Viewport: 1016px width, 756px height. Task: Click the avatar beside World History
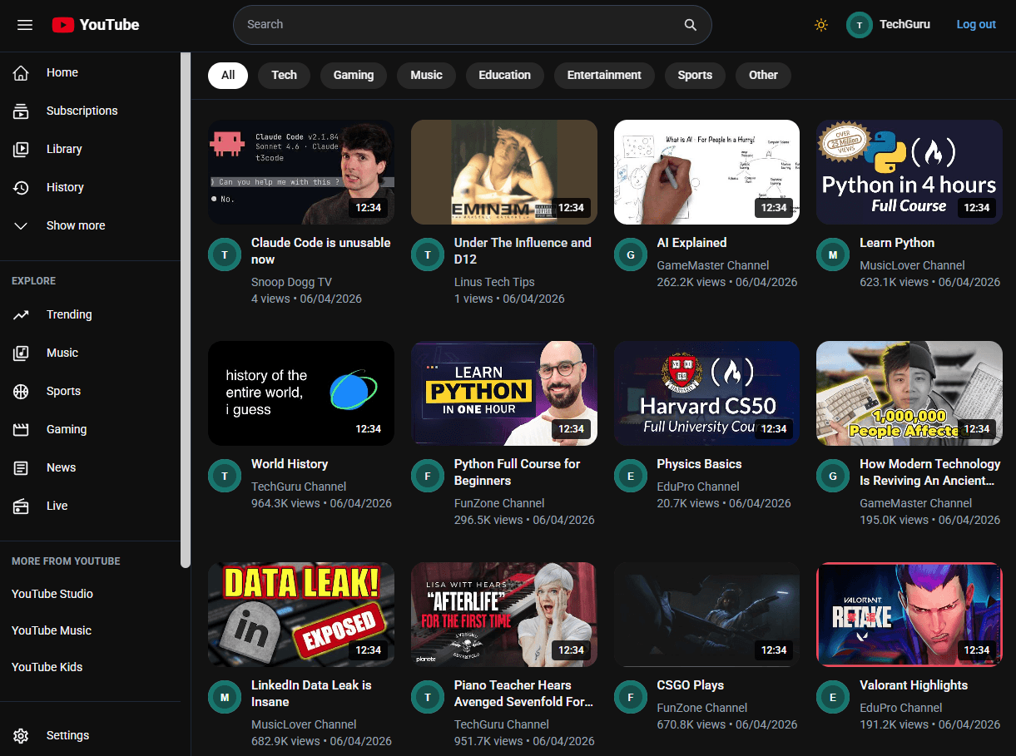click(x=225, y=476)
